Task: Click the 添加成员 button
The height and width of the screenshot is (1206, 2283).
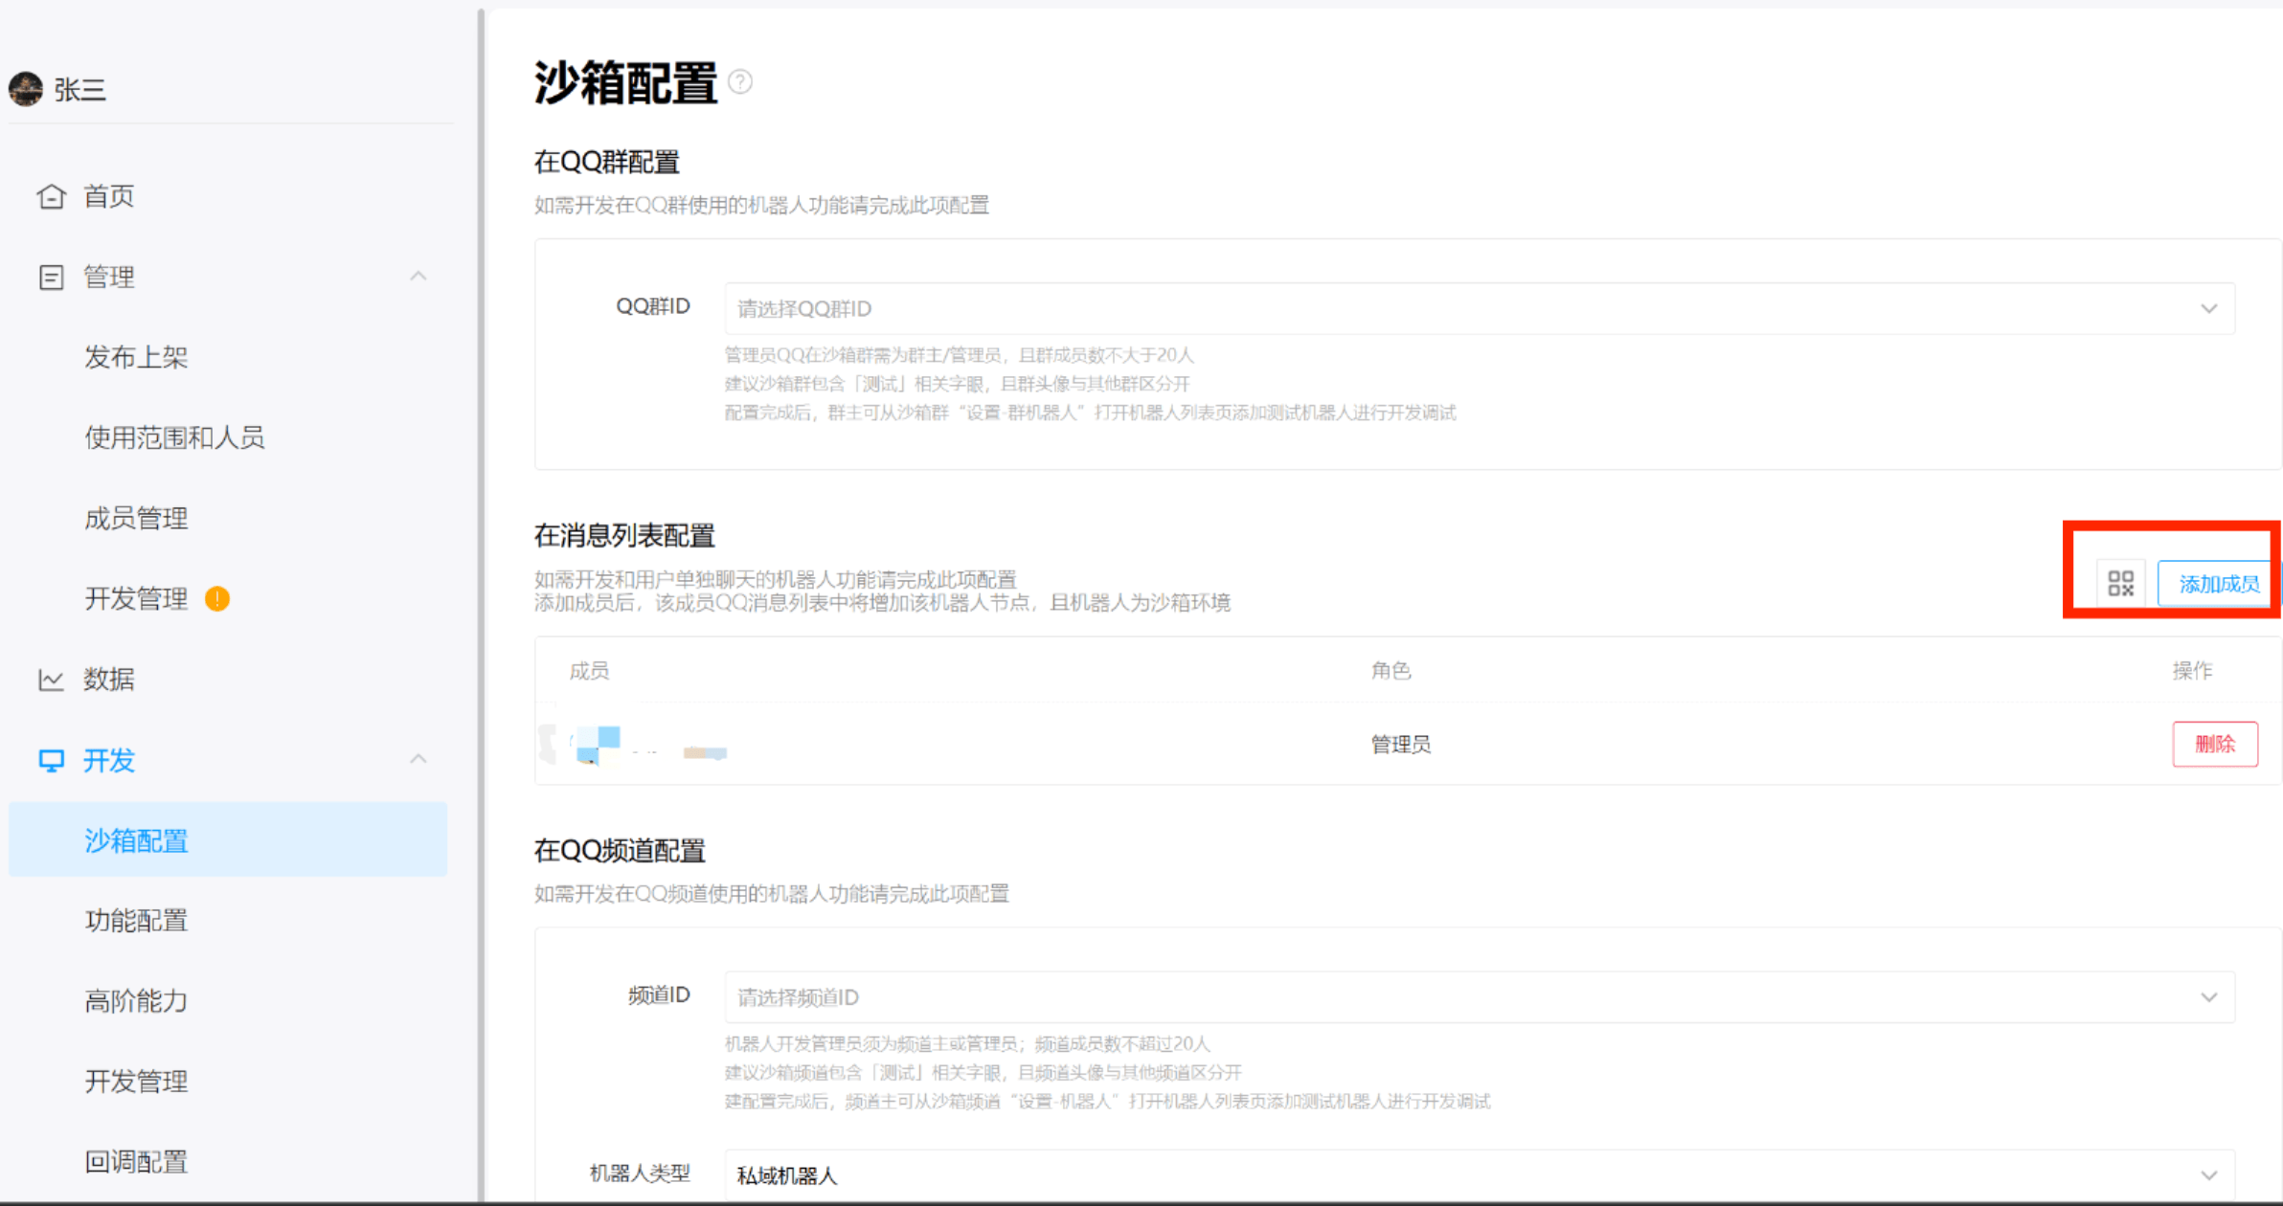Action: point(2218,584)
